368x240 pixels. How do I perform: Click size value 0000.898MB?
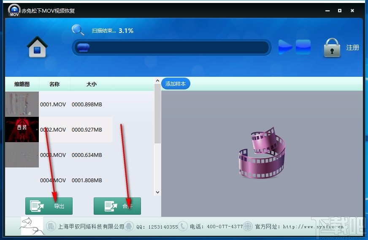pos(87,105)
